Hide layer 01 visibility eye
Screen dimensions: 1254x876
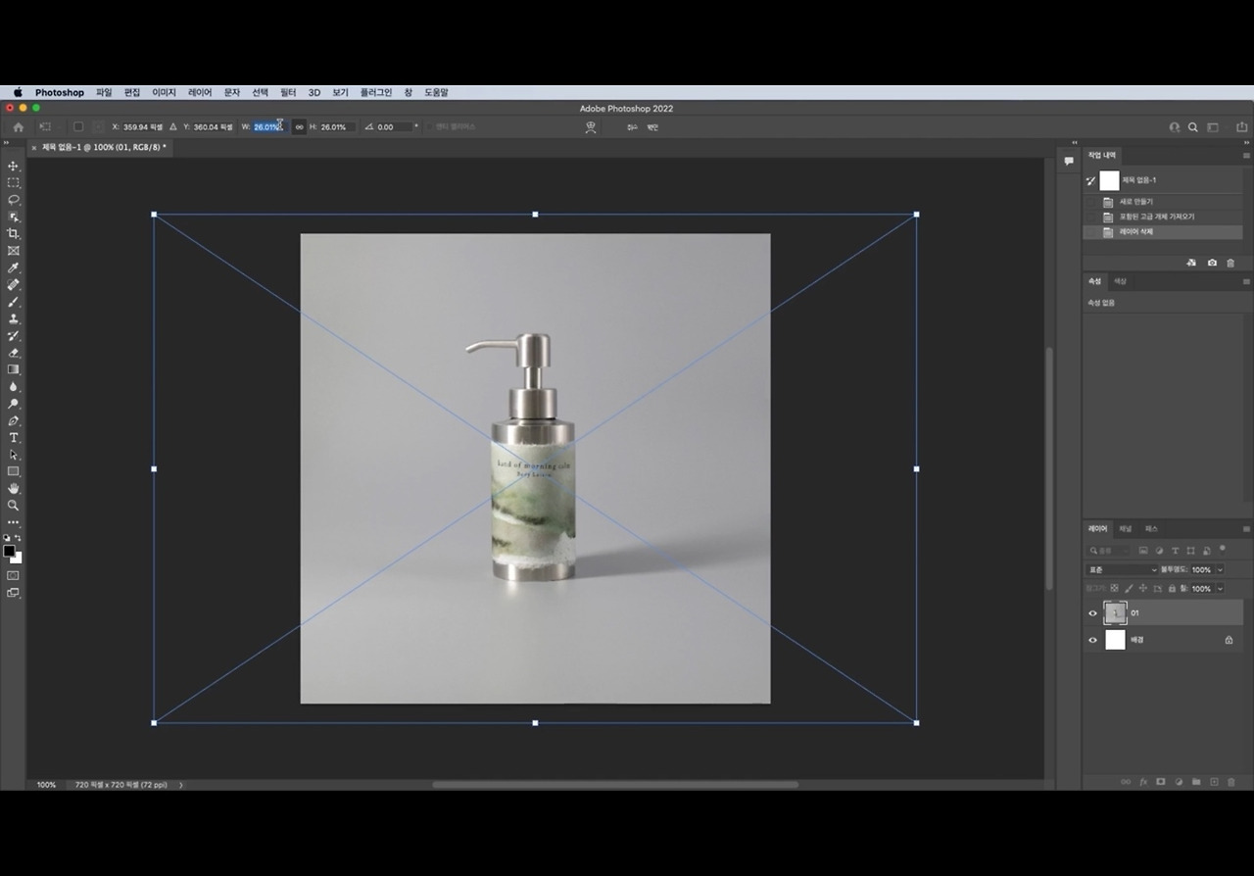(x=1093, y=613)
